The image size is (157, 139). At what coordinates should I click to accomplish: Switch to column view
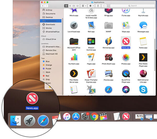[74, 6]
